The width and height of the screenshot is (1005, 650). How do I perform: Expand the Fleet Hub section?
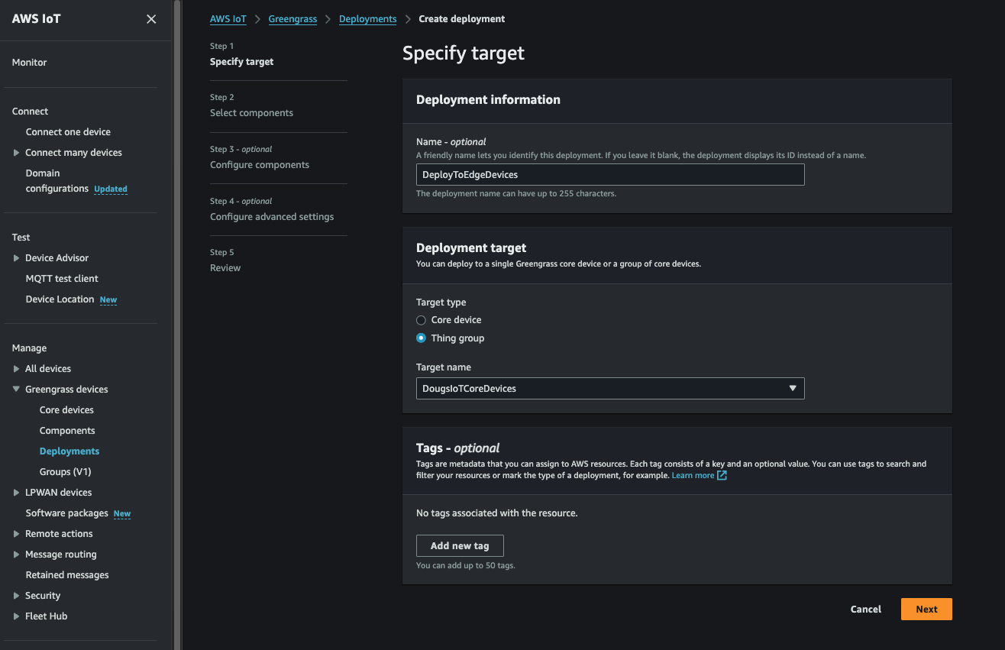coord(17,616)
